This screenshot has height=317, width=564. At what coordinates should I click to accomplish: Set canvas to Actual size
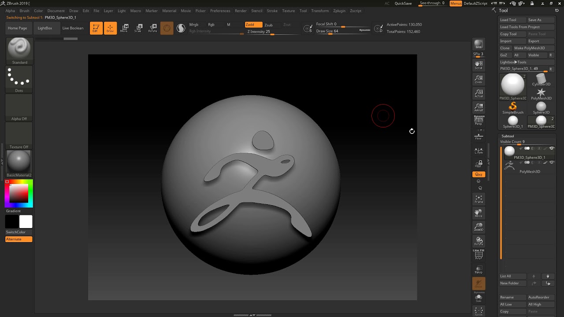click(479, 93)
